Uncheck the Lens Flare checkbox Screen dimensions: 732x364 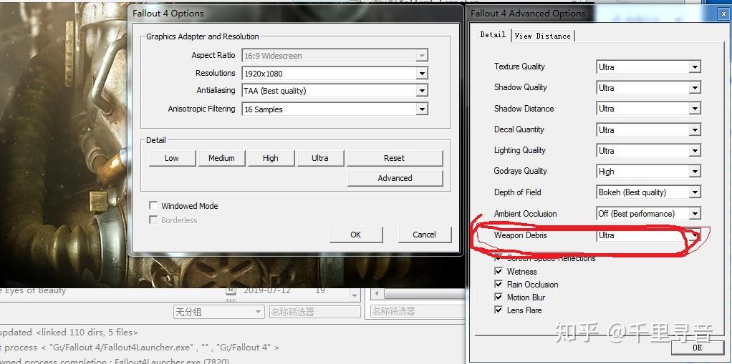coord(499,310)
